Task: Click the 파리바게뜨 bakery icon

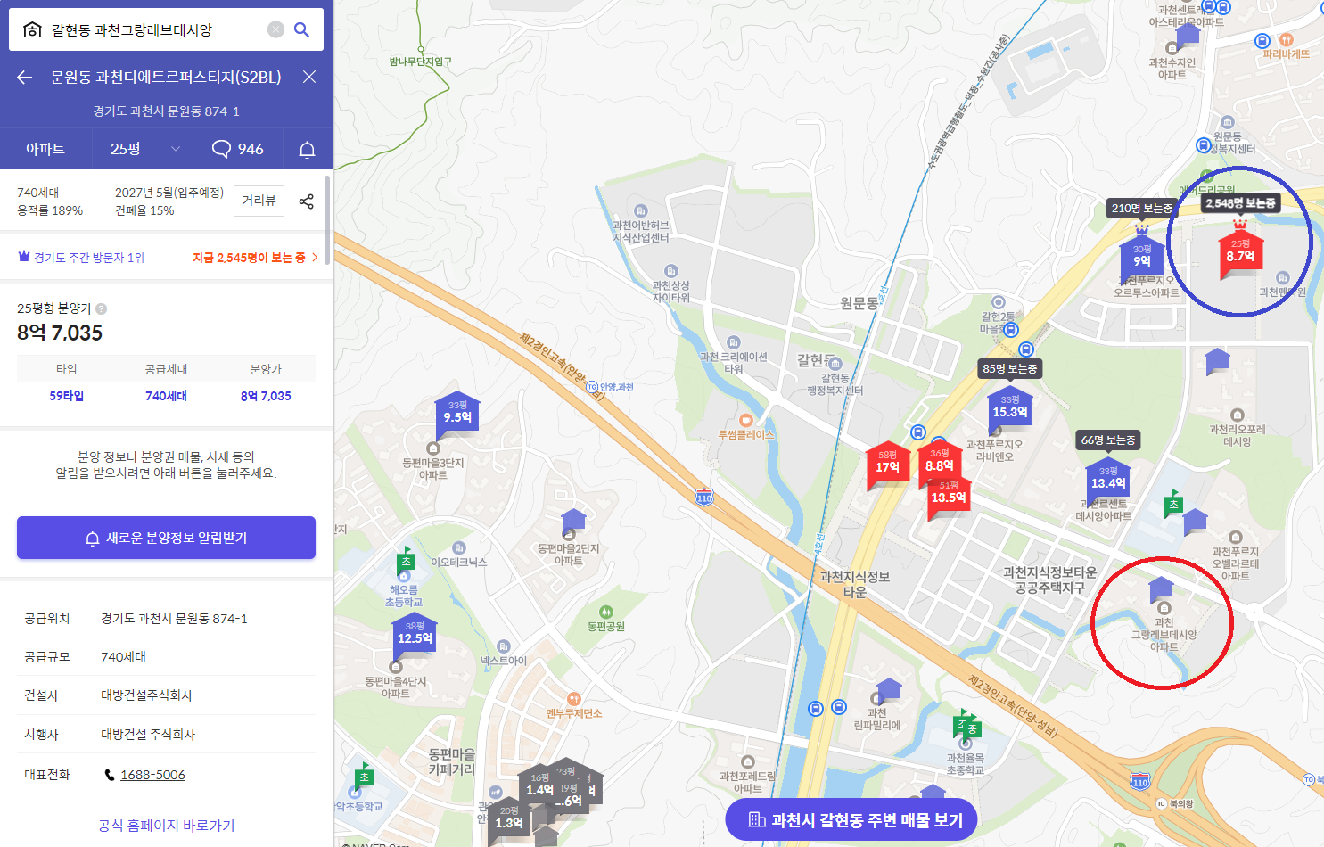Action: (x=1287, y=40)
